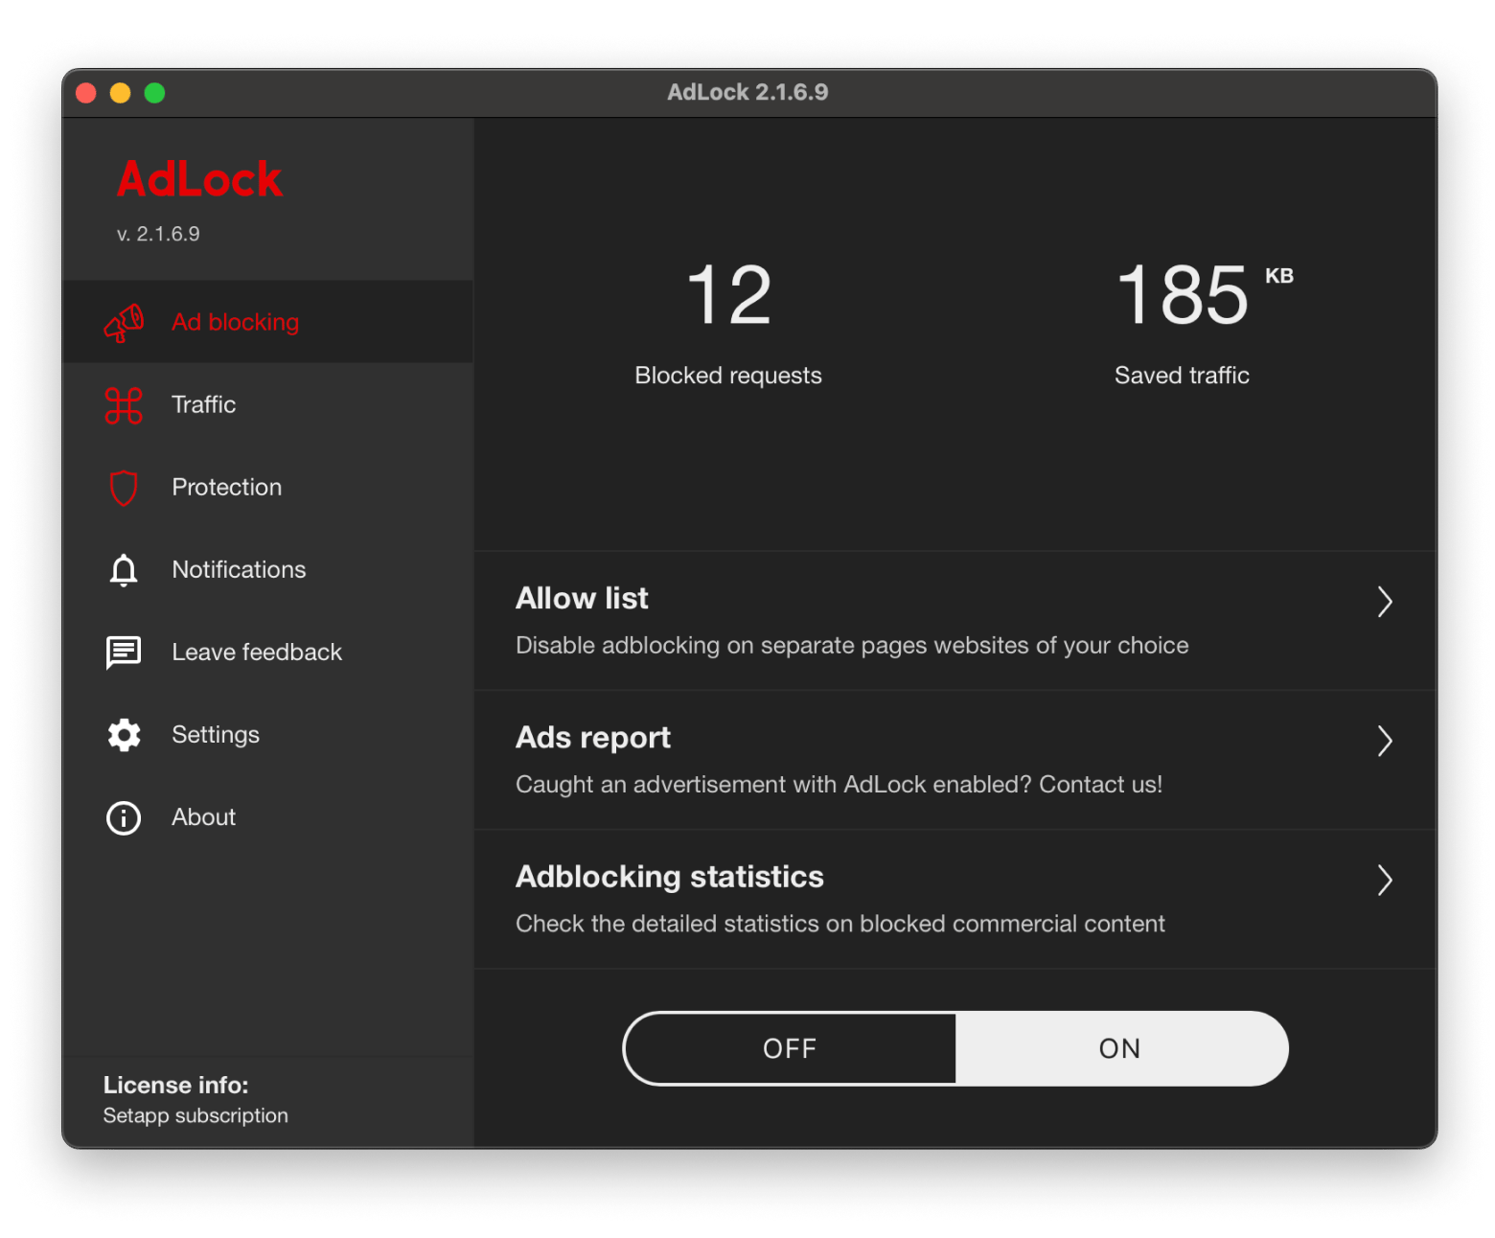
Task: Click the Traffic command-key icon
Action: coord(124,405)
